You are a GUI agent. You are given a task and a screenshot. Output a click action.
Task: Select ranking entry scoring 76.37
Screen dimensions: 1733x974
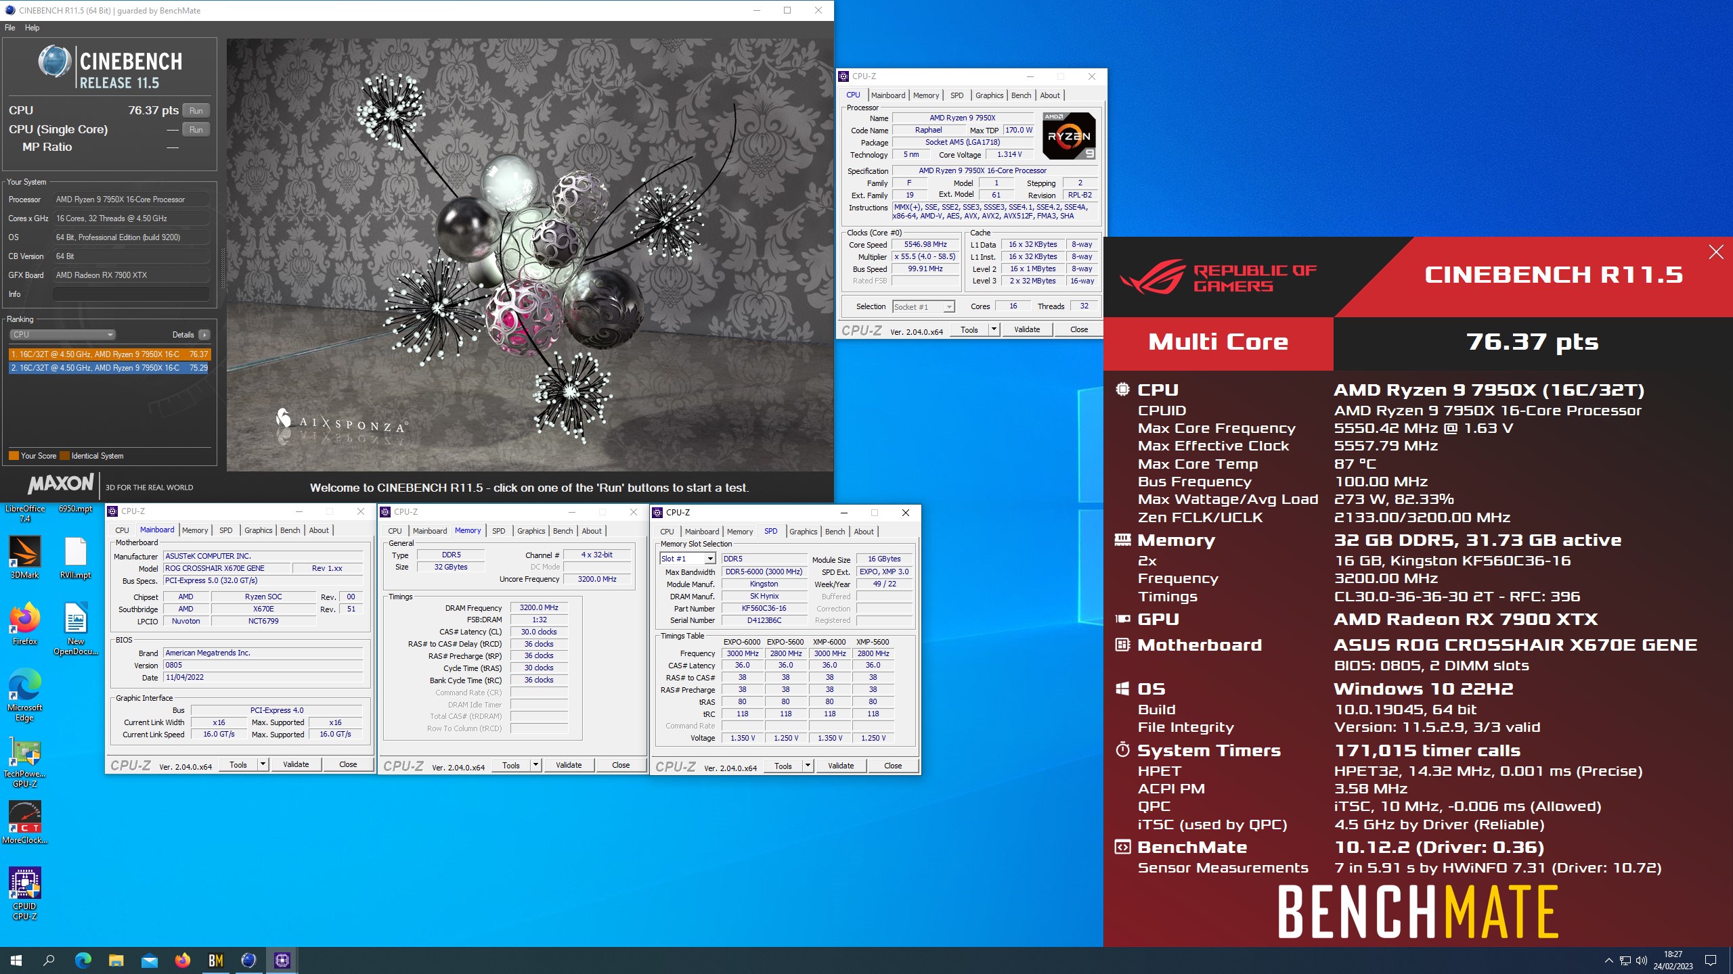(x=110, y=354)
